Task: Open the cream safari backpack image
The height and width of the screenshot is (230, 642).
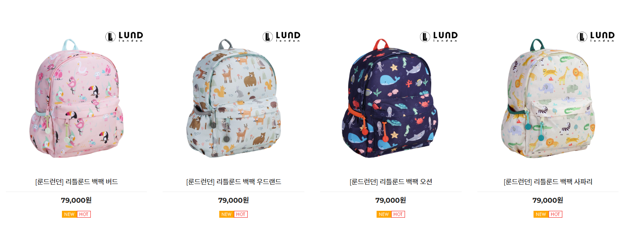Action: pos(548,98)
